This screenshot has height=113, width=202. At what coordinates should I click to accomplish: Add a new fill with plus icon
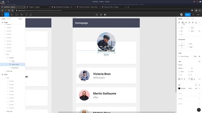tap(199, 85)
